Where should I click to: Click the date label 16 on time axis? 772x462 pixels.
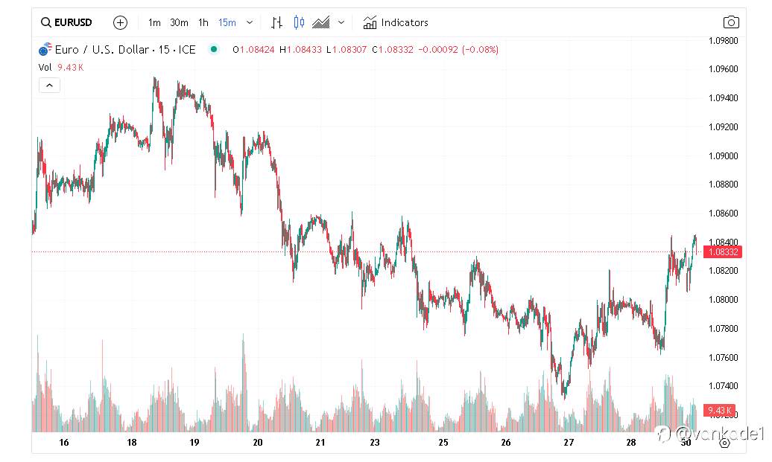pyautogui.click(x=64, y=443)
